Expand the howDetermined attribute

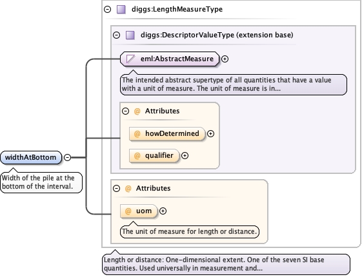tap(210, 133)
